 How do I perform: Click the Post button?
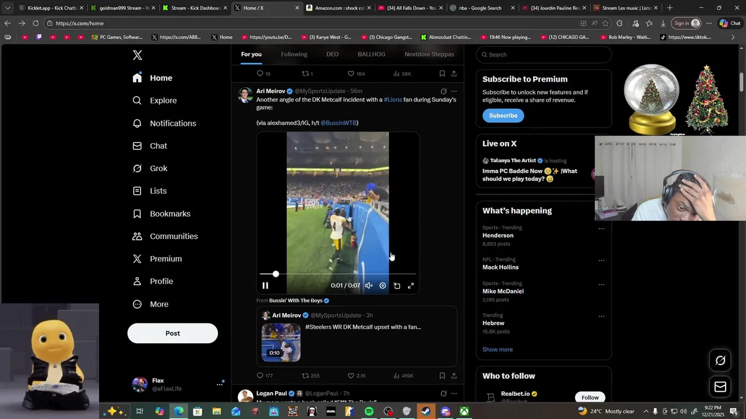click(x=173, y=333)
